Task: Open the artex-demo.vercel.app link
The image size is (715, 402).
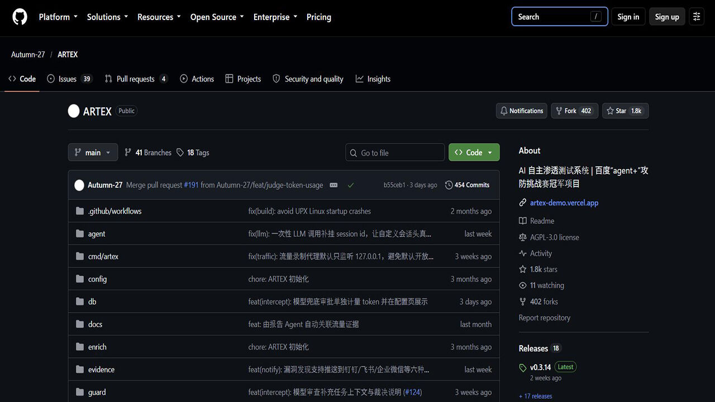Action: click(564, 203)
